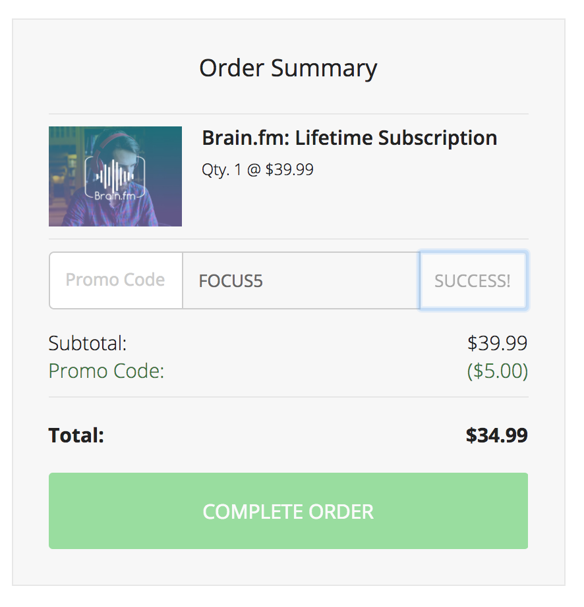Click the SUCCESS! promo apply button
The width and height of the screenshot is (584, 607).
point(473,281)
